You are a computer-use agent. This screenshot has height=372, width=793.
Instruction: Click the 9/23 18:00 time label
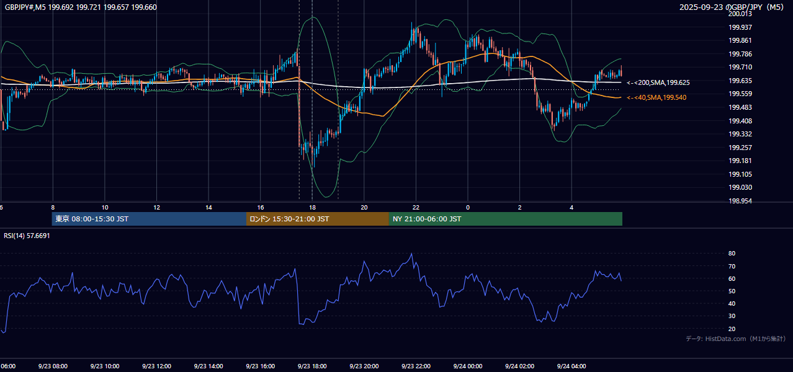pyautogui.click(x=312, y=366)
